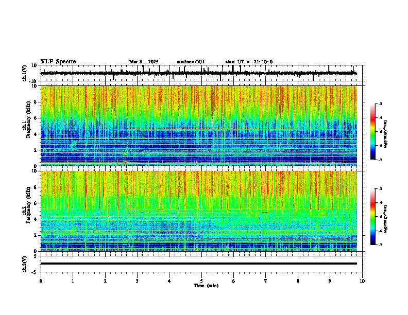Click the ch.1 colorbar log(PSD) unit label

[386, 134]
